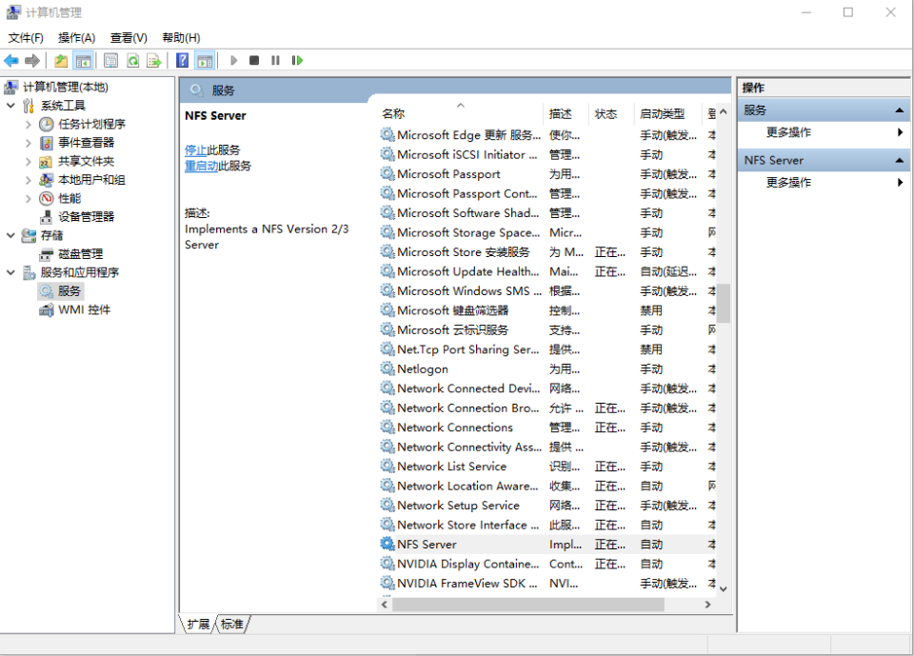Click the Up one level folder icon
The image size is (914, 656).
pos(61,60)
